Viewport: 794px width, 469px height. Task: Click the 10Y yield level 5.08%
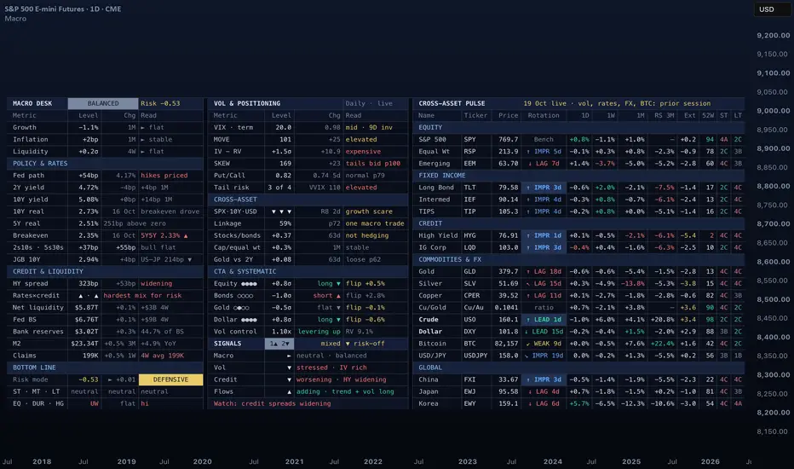click(89, 200)
